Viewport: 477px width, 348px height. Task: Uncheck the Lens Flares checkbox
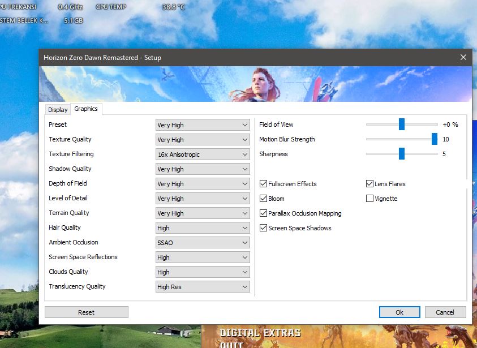coord(369,184)
